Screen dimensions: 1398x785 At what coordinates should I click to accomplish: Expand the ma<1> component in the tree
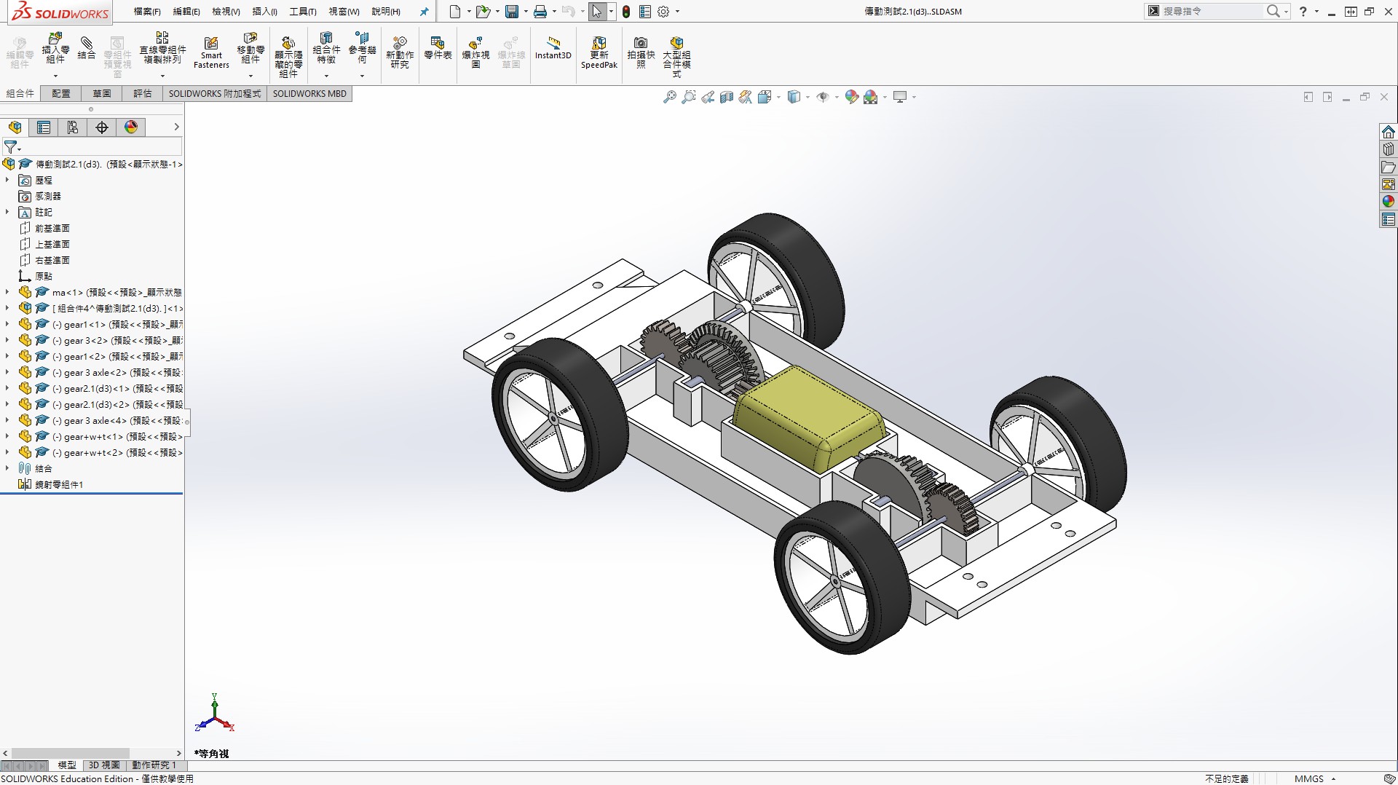[x=7, y=292]
